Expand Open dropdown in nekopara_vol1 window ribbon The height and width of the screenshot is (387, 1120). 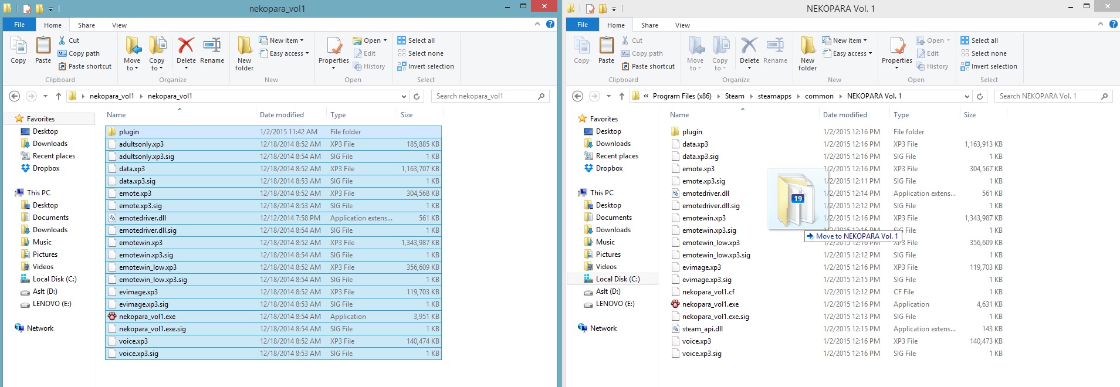pos(385,40)
